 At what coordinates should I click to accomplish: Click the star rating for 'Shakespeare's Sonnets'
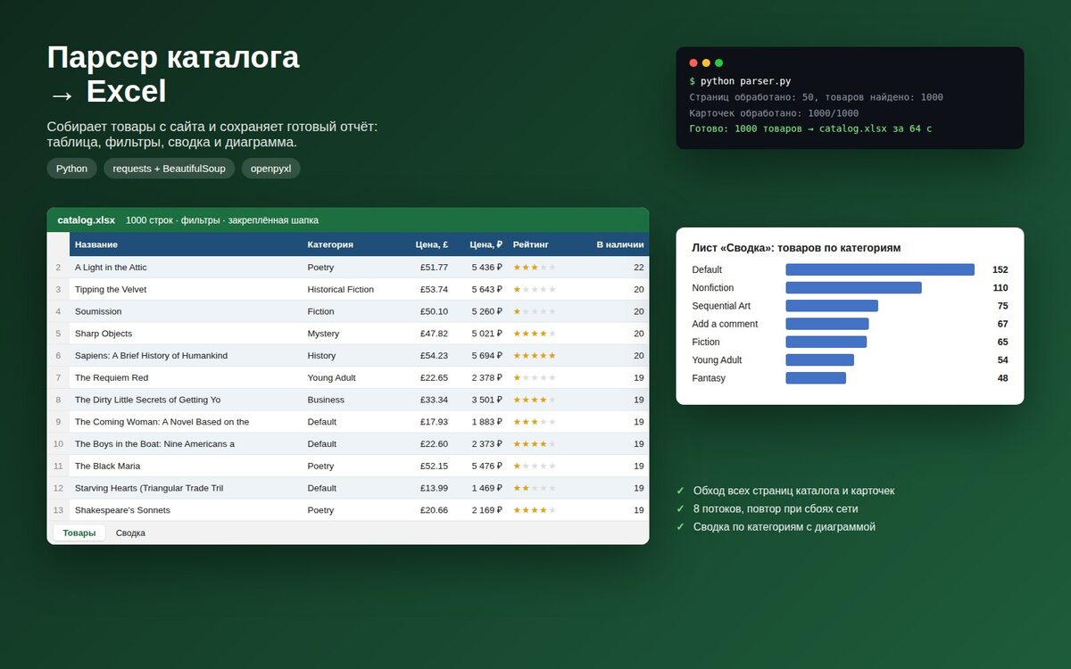pos(535,510)
